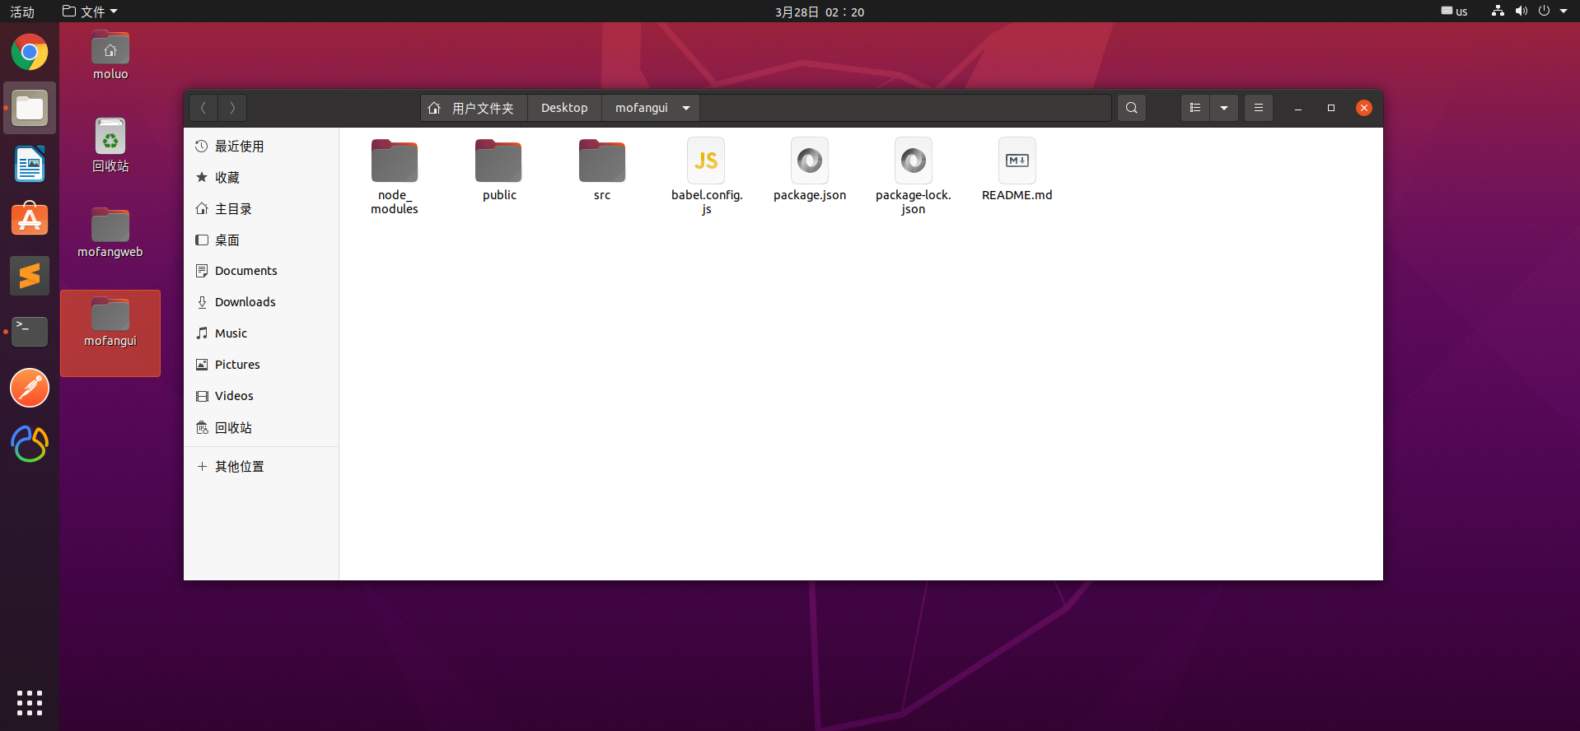Screen dimensions: 1580x731
Task: Open 回收站 in the sidebar
Action: 261,428
